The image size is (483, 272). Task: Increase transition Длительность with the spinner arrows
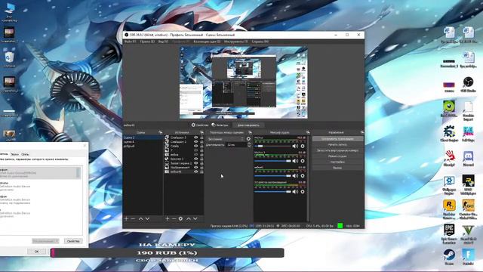point(249,144)
